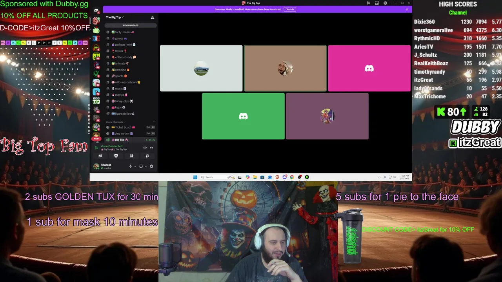Open the flower channel
Viewport: 502px width, 282px height.
click(x=131, y=51)
